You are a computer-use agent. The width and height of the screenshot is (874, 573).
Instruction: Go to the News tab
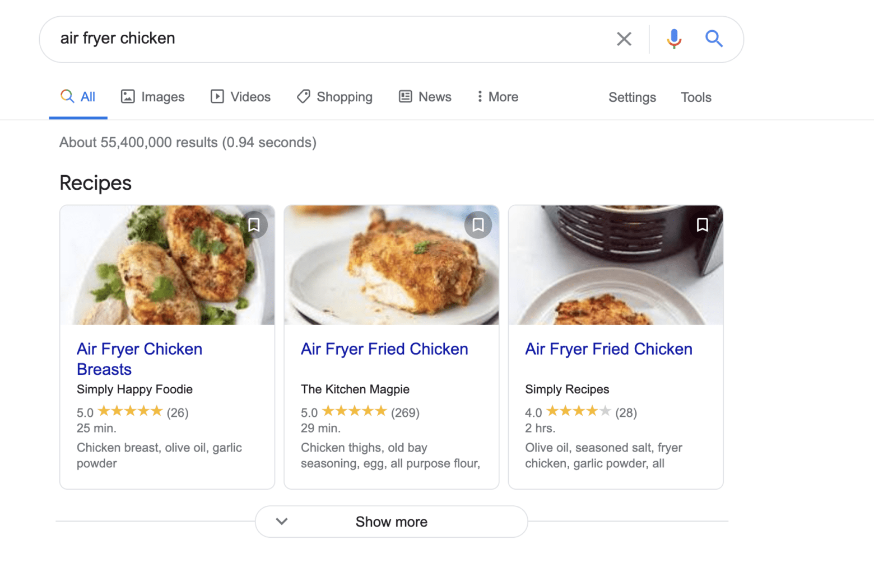[425, 97]
